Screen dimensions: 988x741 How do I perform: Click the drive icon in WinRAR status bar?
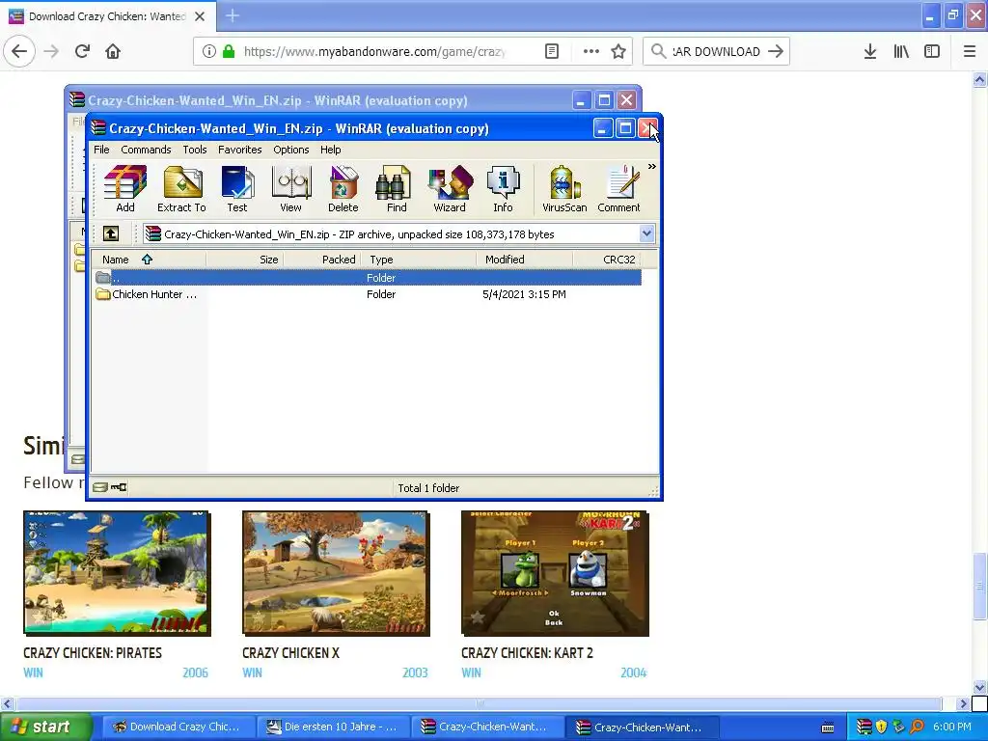pos(99,487)
